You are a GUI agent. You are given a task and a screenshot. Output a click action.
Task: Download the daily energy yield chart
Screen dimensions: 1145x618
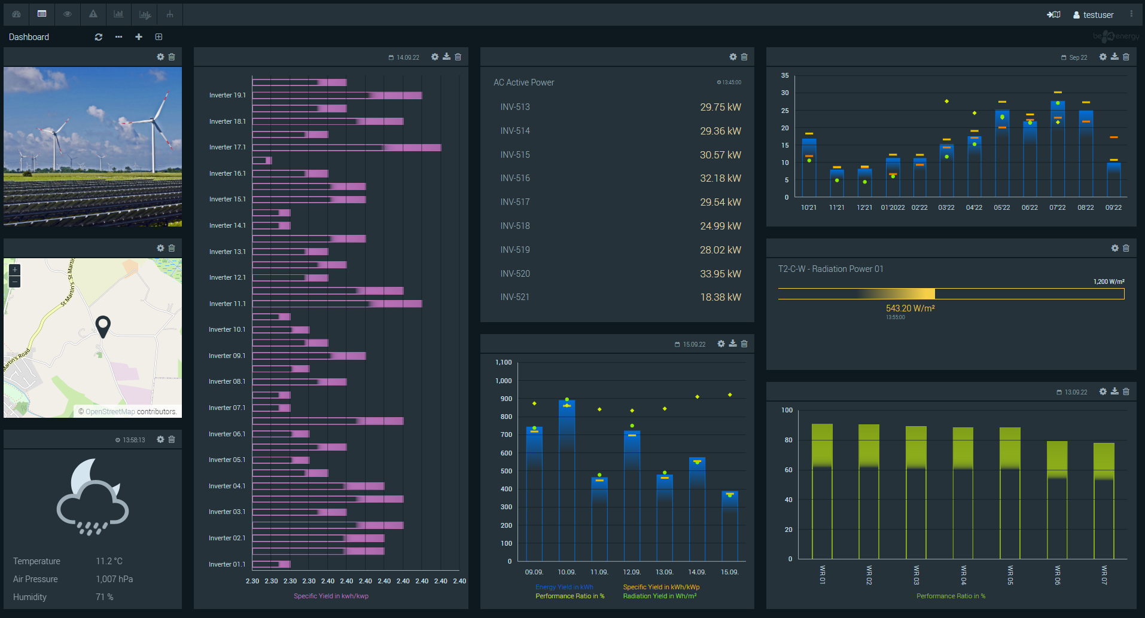coord(733,344)
